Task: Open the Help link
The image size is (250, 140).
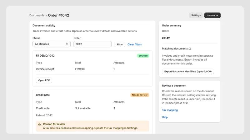Action: coord(165,117)
